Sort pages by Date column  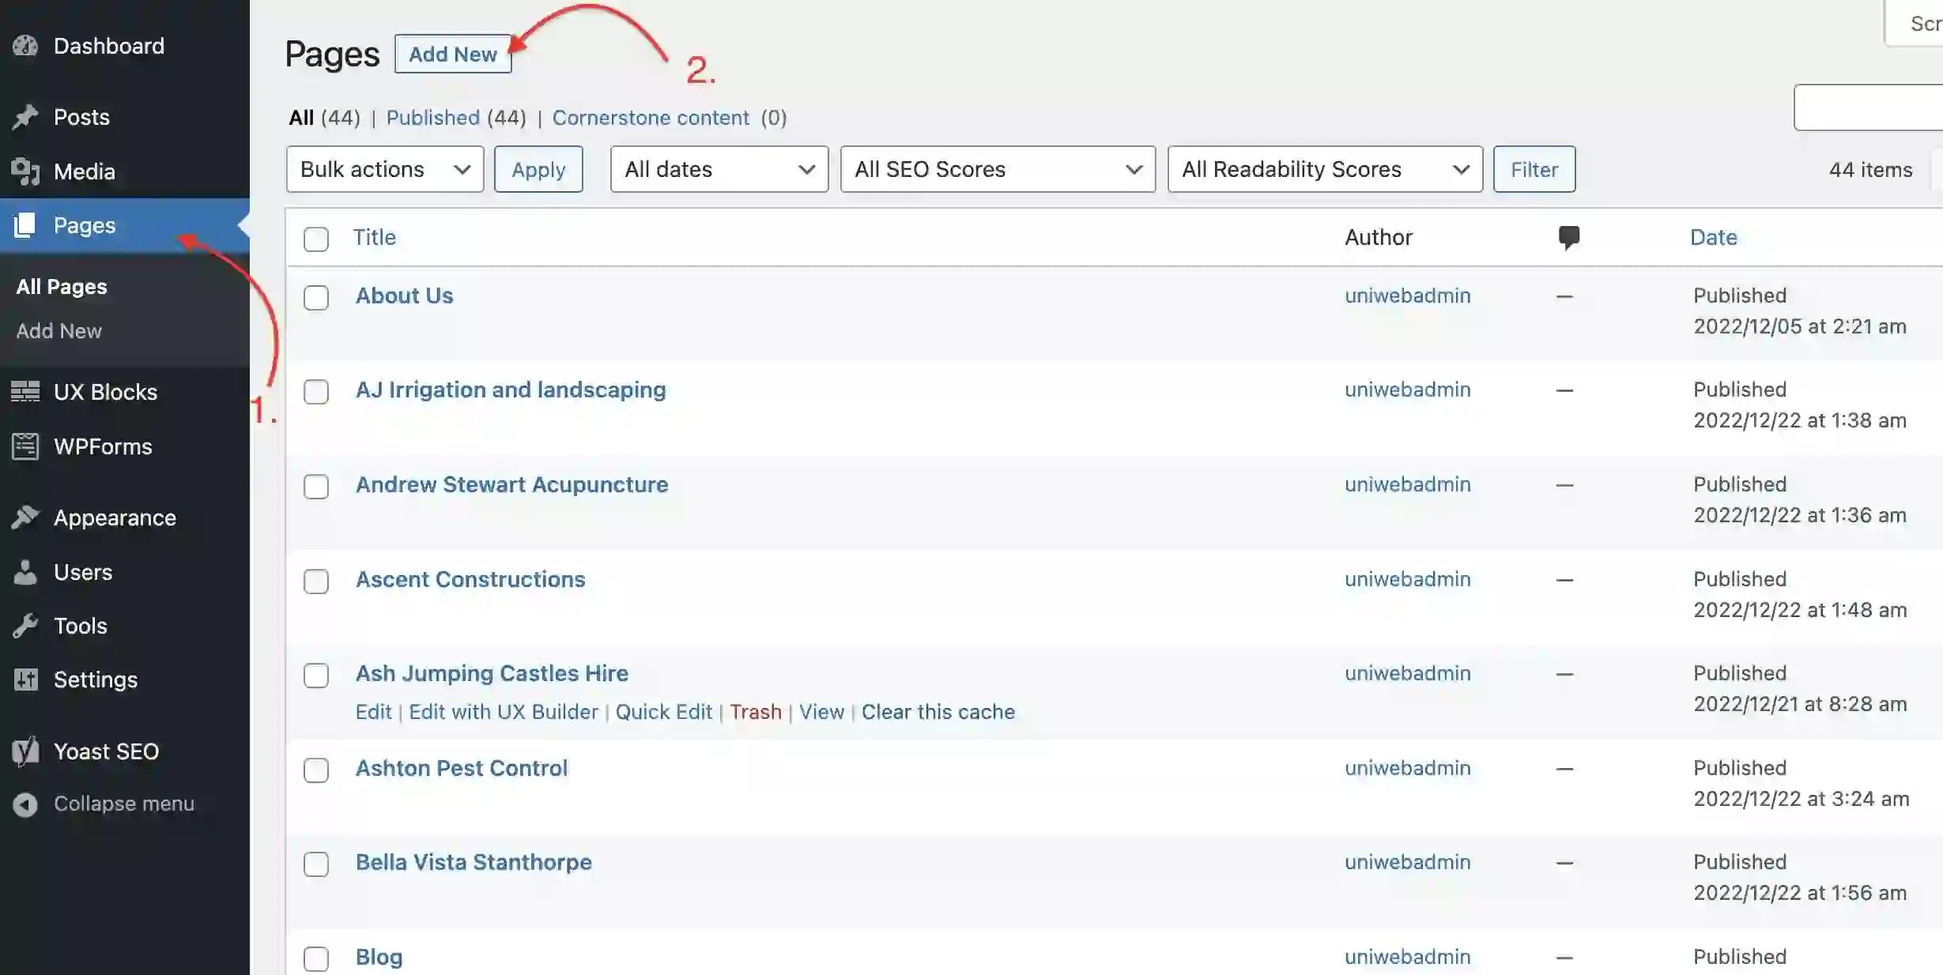(x=1714, y=237)
